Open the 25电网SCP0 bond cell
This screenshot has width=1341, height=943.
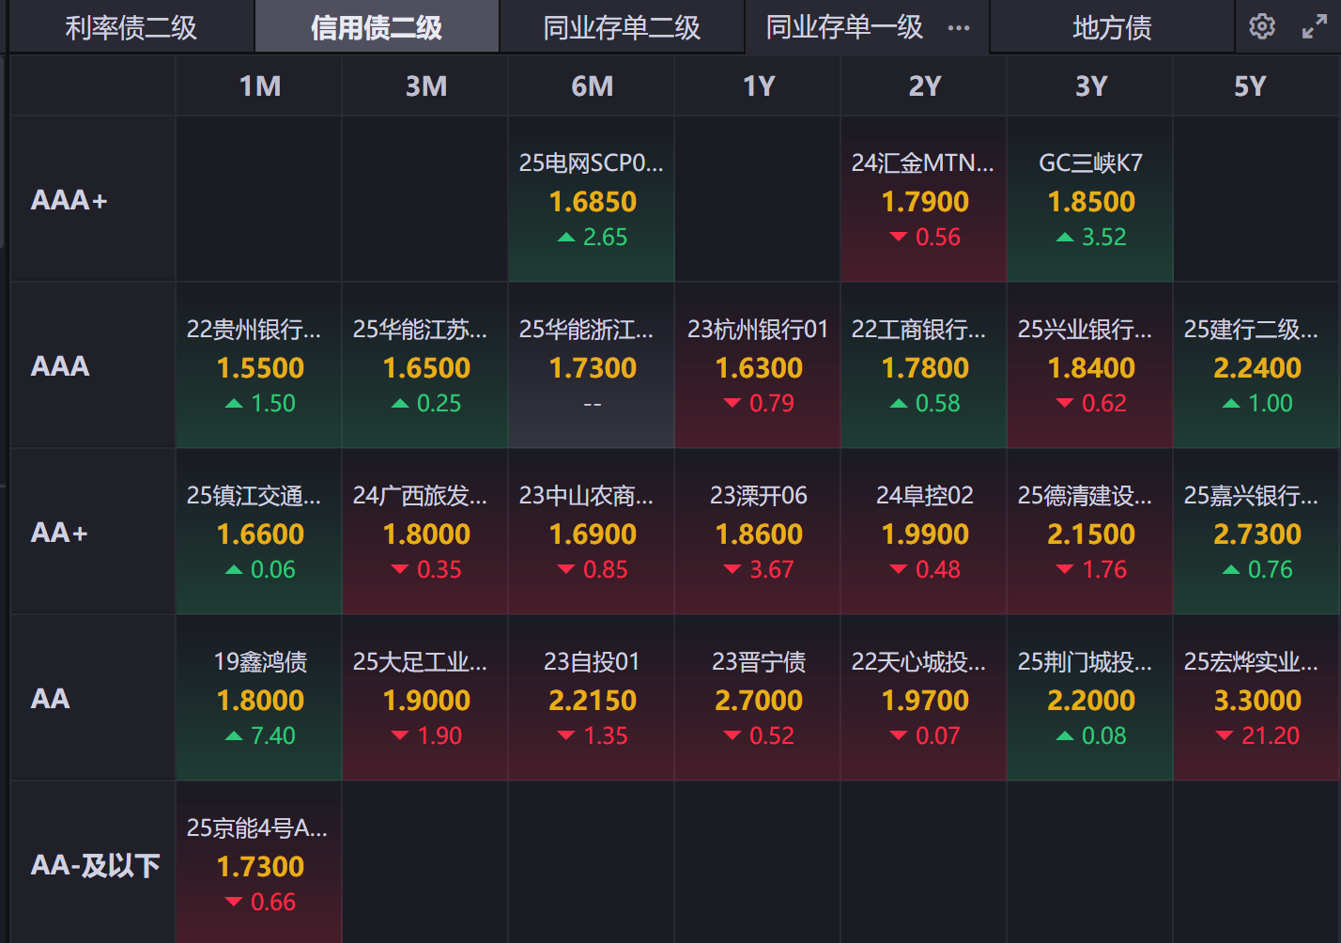click(592, 200)
